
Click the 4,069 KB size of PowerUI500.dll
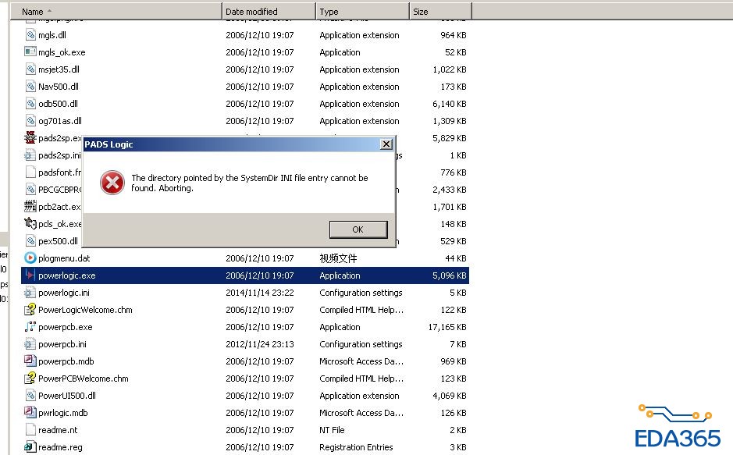[449, 396]
